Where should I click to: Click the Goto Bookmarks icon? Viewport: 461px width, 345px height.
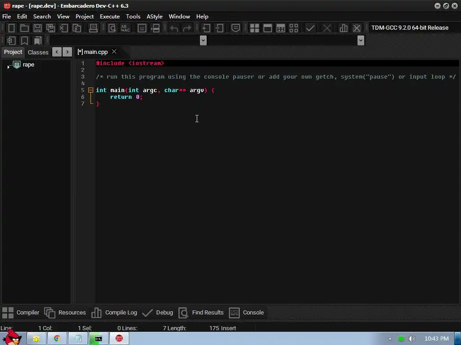38,40
